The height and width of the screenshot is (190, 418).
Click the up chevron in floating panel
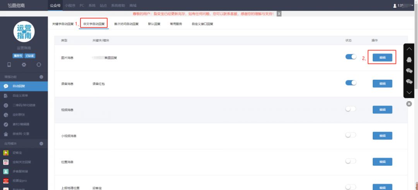click(409, 49)
